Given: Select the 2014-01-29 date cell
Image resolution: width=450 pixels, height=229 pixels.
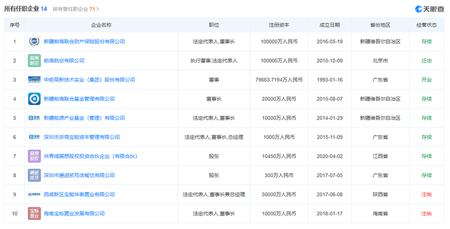Looking at the screenshot, I should (x=330, y=118).
